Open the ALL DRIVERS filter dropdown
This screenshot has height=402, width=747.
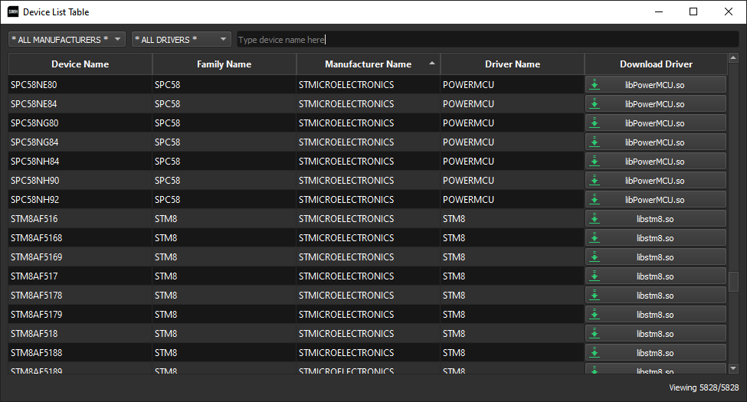pyautogui.click(x=181, y=40)
